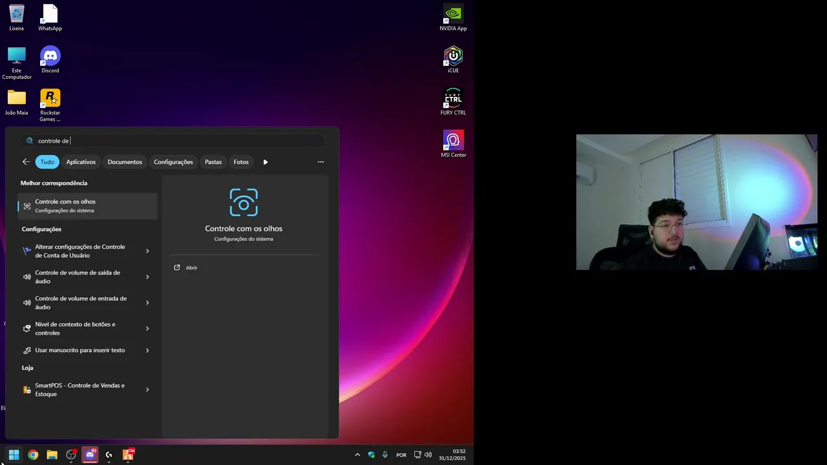Open File Explorer from the taskbar
827x465 pixels.
pos(52,455)
